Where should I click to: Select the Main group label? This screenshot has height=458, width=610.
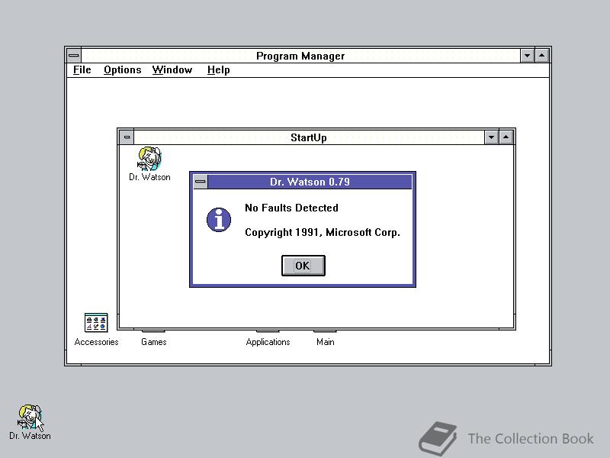point(326,342)
